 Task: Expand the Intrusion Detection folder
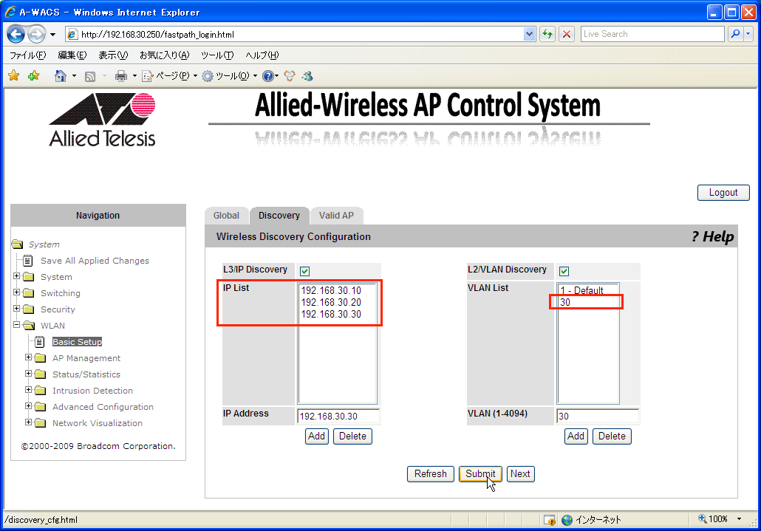pos(29,389)
